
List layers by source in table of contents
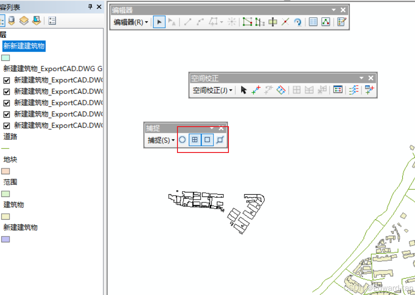(x=11, y=20)
